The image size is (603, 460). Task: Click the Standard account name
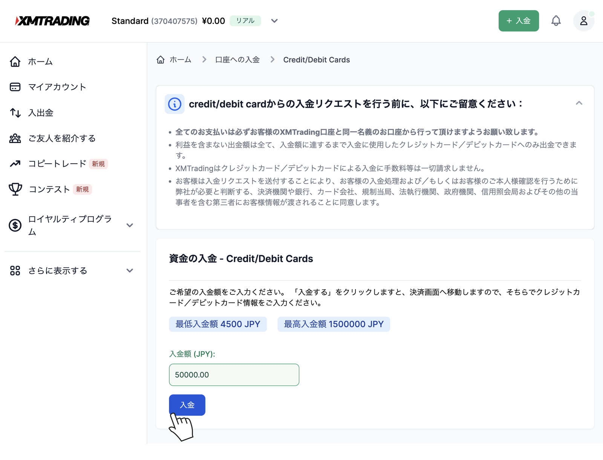pyautogui.click(x=130, y=21)
